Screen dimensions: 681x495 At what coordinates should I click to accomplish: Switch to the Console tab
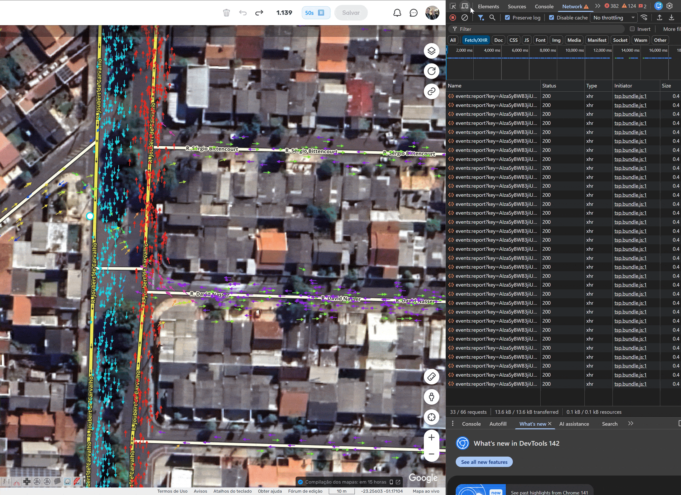click(544, 6)
